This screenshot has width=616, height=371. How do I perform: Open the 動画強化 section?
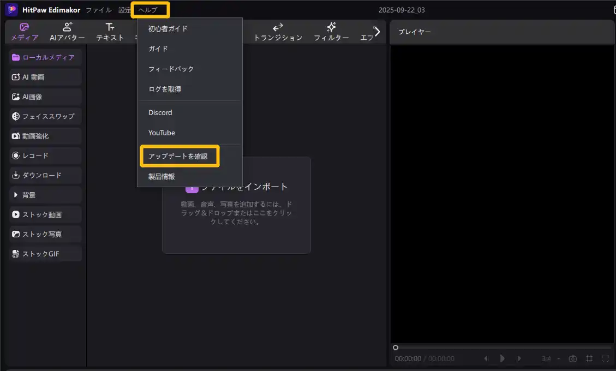click(45, 136)
